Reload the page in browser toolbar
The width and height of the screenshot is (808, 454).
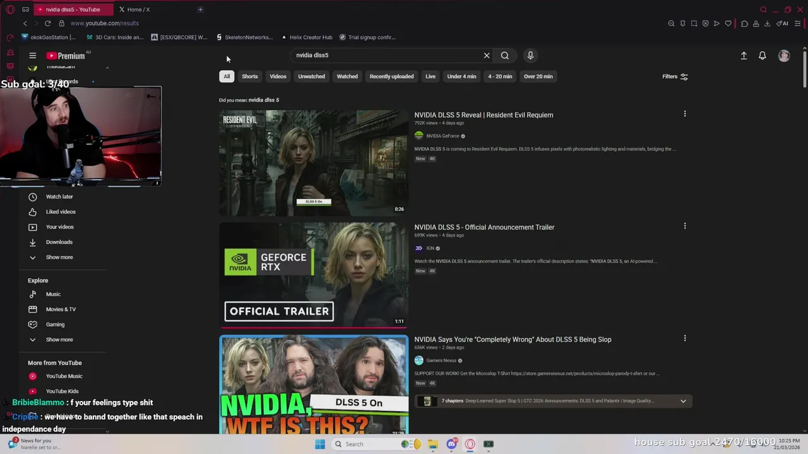[x=47, y=23]
